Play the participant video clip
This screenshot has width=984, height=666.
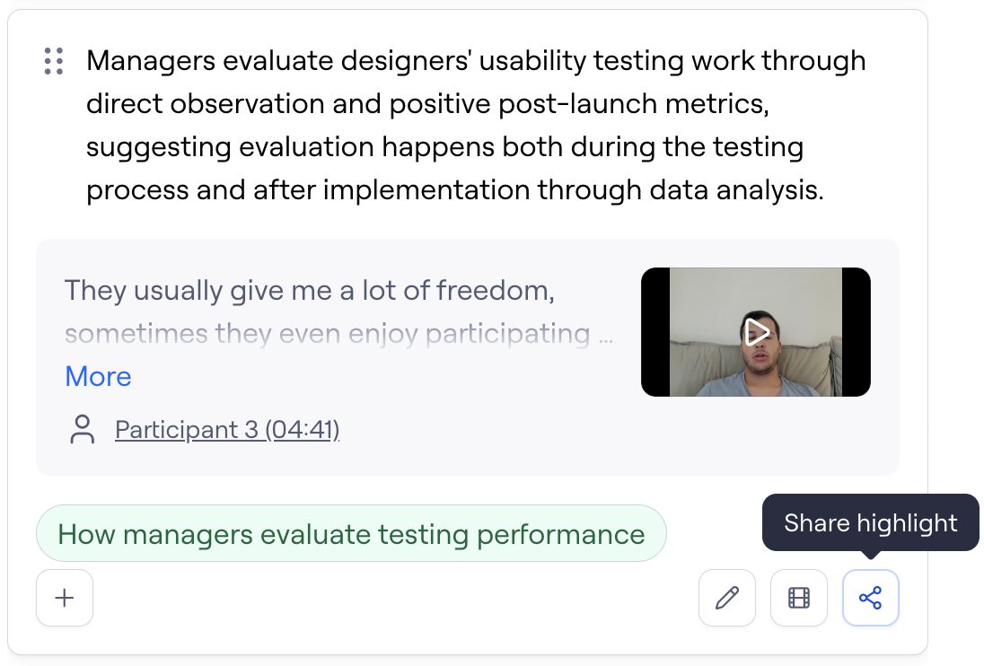(x=756, y=332)
